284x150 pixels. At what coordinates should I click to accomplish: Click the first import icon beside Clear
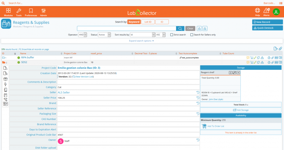[199, 28]
